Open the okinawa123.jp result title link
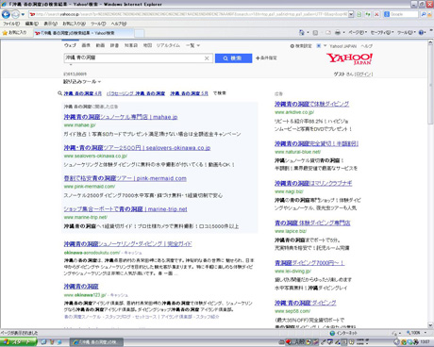Viewport: 434px width, 347px height. [x=81, y=287]
